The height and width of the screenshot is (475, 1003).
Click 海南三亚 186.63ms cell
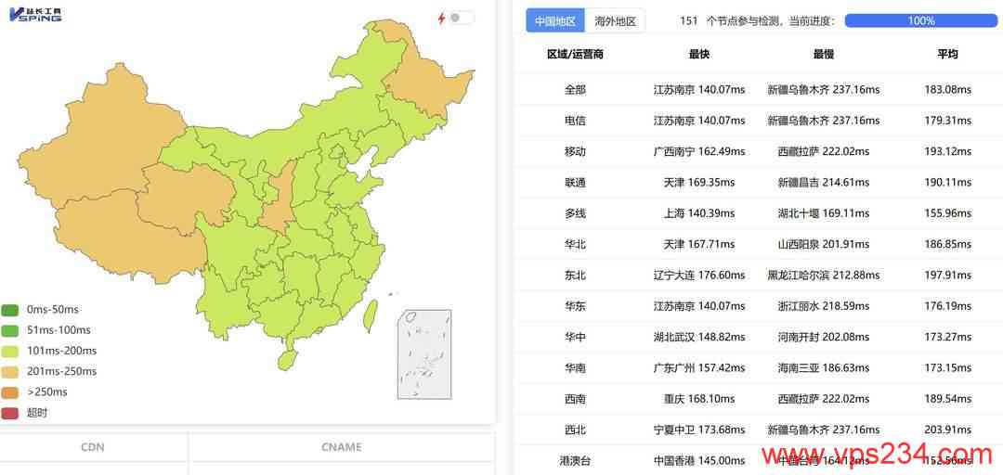(823, 368)
